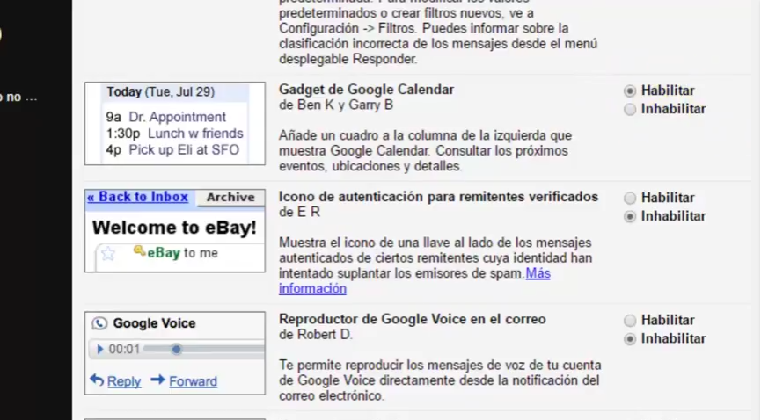Click the Google Voice audio slider knob
The width and height of the screenshot is (761, 420).
[177, 349]
